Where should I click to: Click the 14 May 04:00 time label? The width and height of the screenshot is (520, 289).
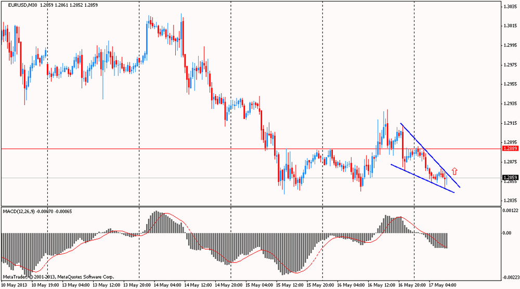tap(167, 285)
